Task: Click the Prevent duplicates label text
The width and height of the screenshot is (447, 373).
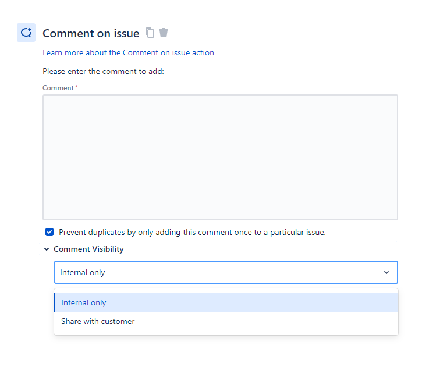Action: 192,233
